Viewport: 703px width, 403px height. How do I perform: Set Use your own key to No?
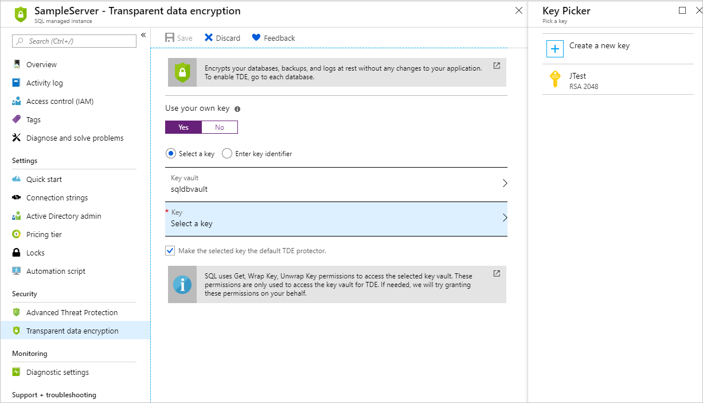coord(220,127)
